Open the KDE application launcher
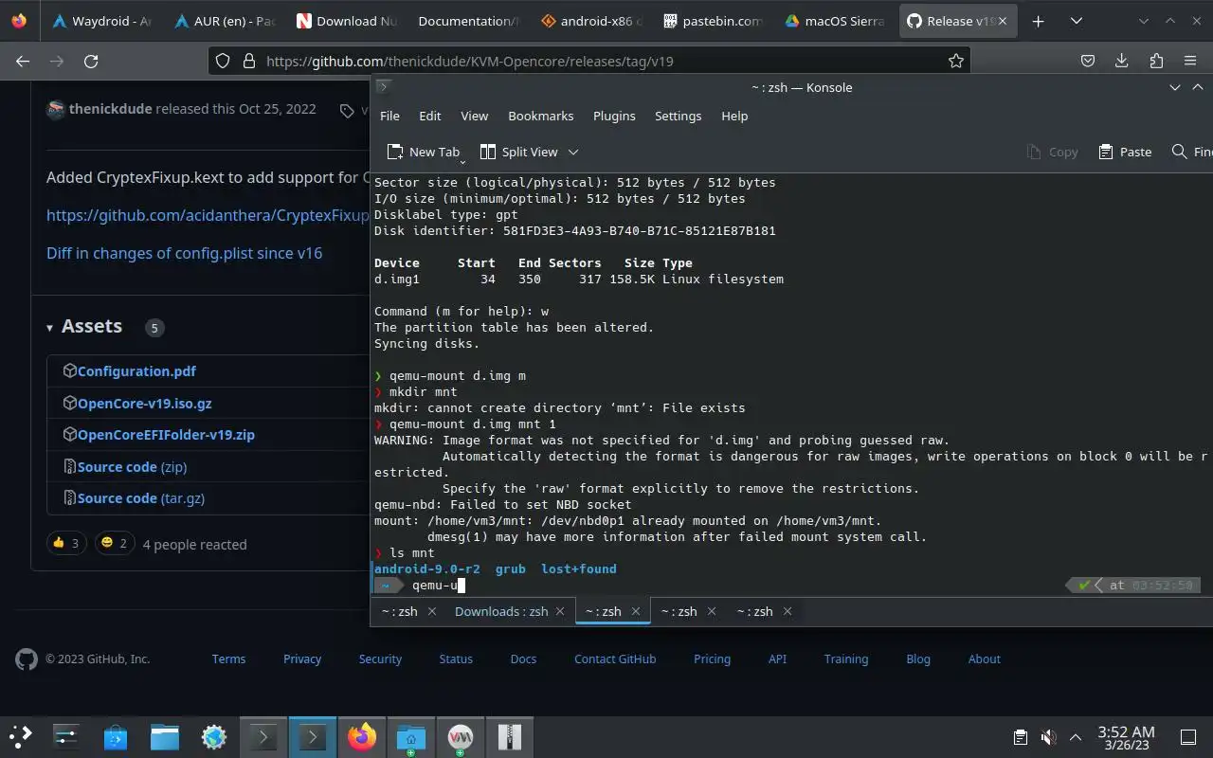Viewport: 1213px width, 758px height. 21,736
